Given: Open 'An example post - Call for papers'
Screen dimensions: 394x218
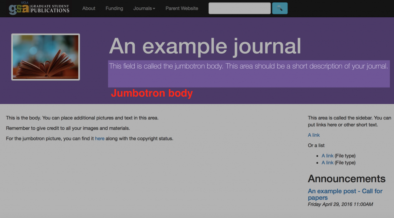Looking at the screenshot, I should (345, 195).
